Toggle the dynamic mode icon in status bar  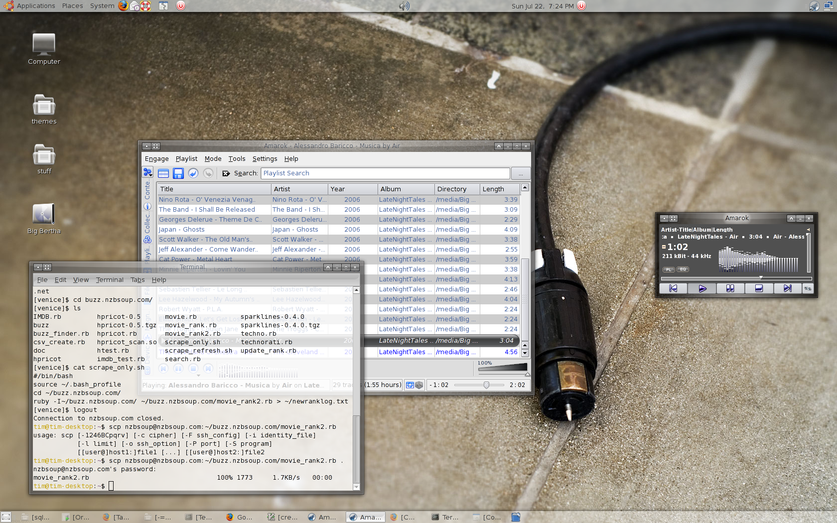point(419,385)
